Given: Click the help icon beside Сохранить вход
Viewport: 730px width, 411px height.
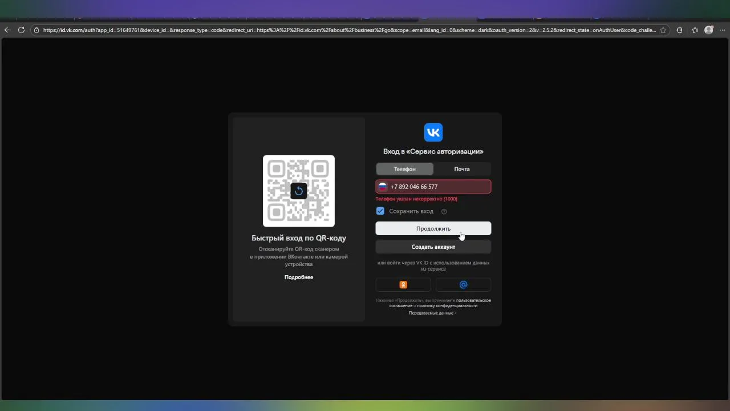Looking at the screenshot, I should [x=444, y=211].
